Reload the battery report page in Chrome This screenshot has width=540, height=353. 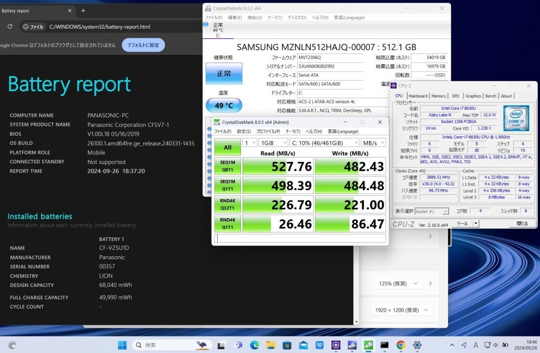[x=10, y=26]
